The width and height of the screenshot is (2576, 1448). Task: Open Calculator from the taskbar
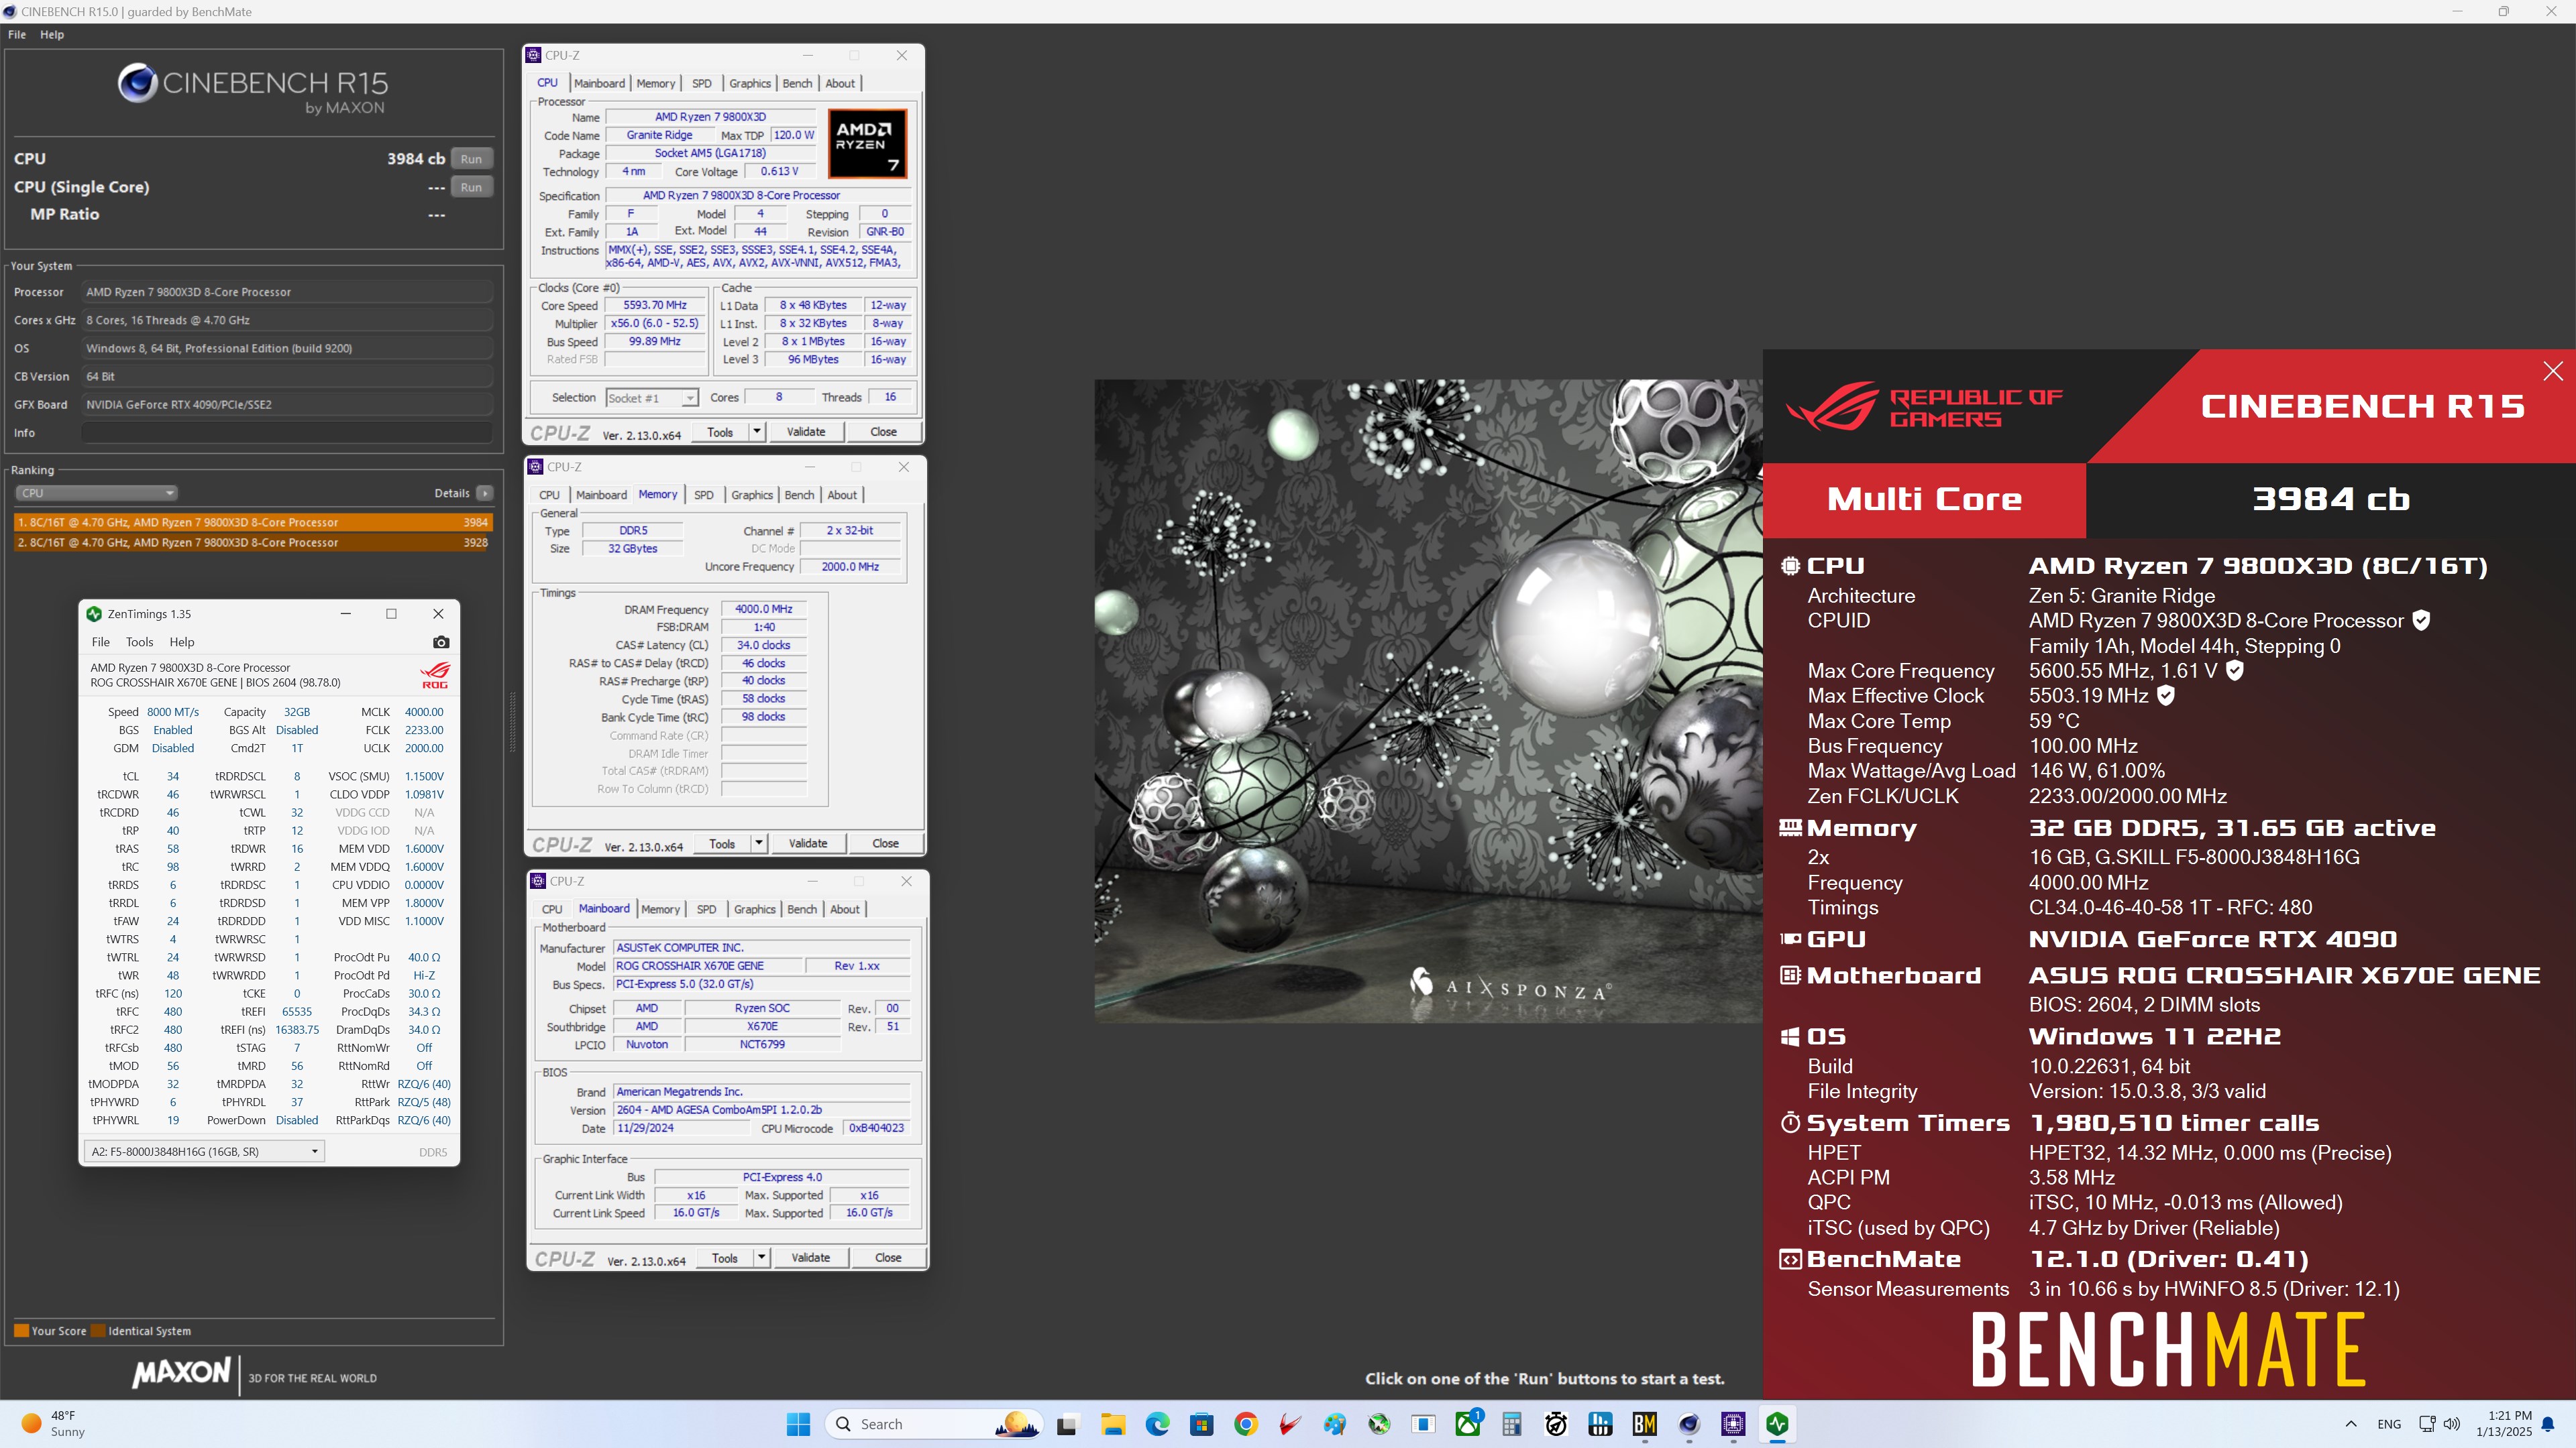tap(1512, 1424)
